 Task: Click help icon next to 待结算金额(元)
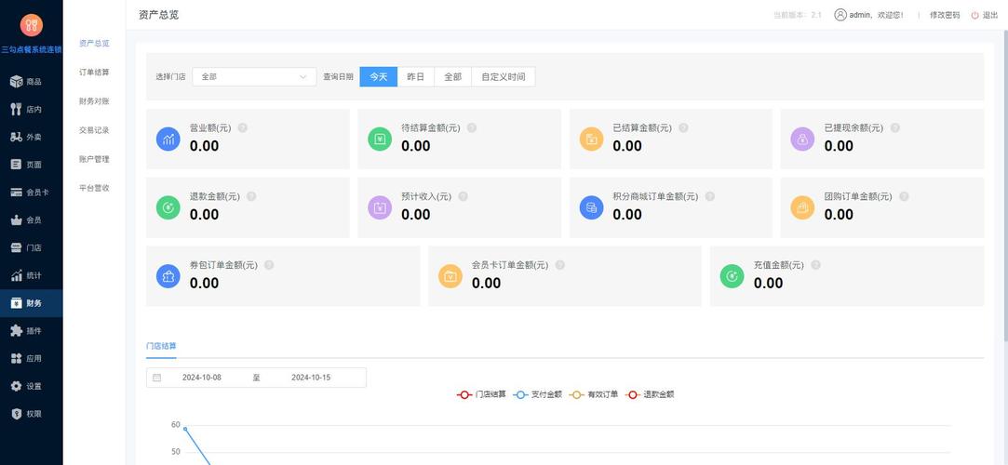(471, 127)
